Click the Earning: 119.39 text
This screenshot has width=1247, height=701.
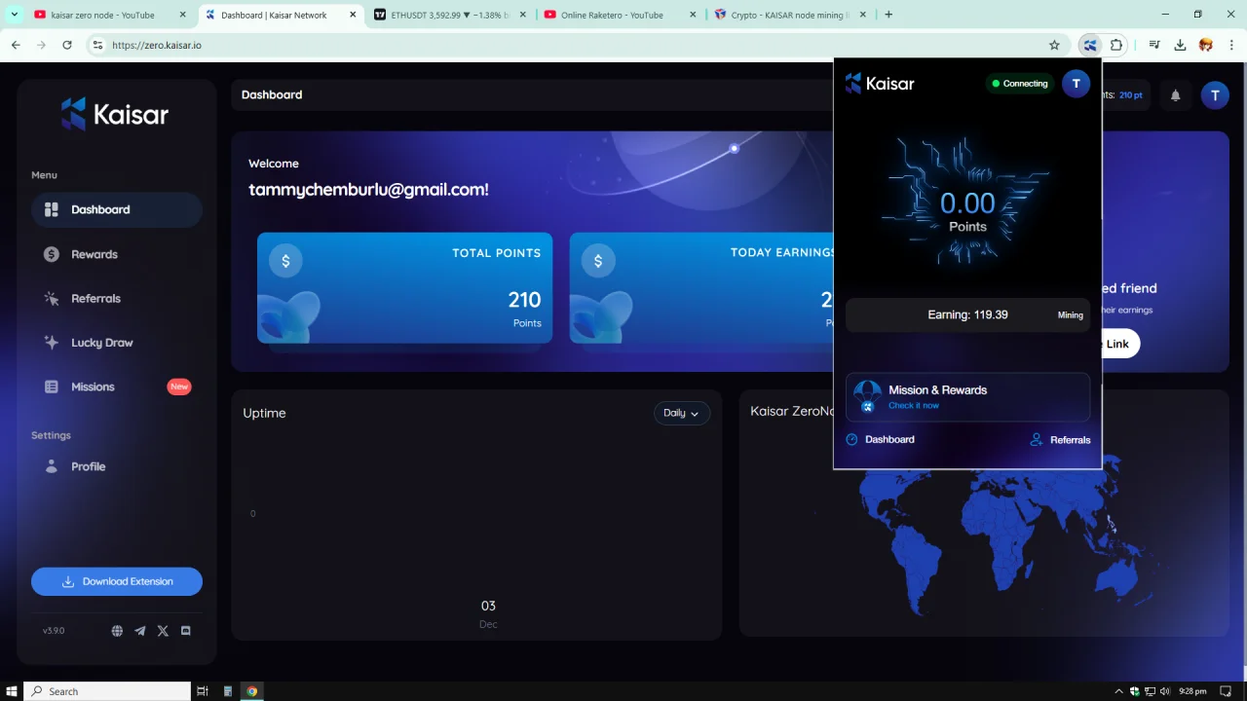click(967, 314)
